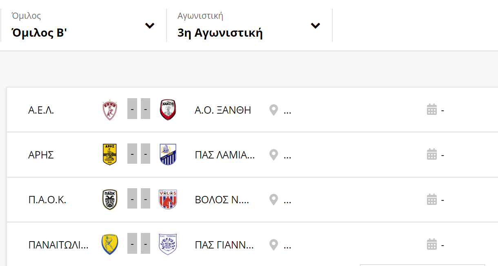Click location pin in Α.Ε.Λ. match row
The image size is (498, 266).
(x=273, y=110)
